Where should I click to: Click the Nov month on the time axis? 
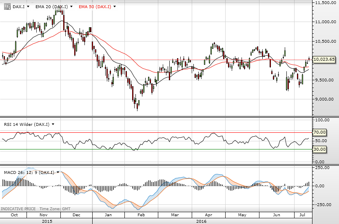pyautogui.click(x=44, y=215)
